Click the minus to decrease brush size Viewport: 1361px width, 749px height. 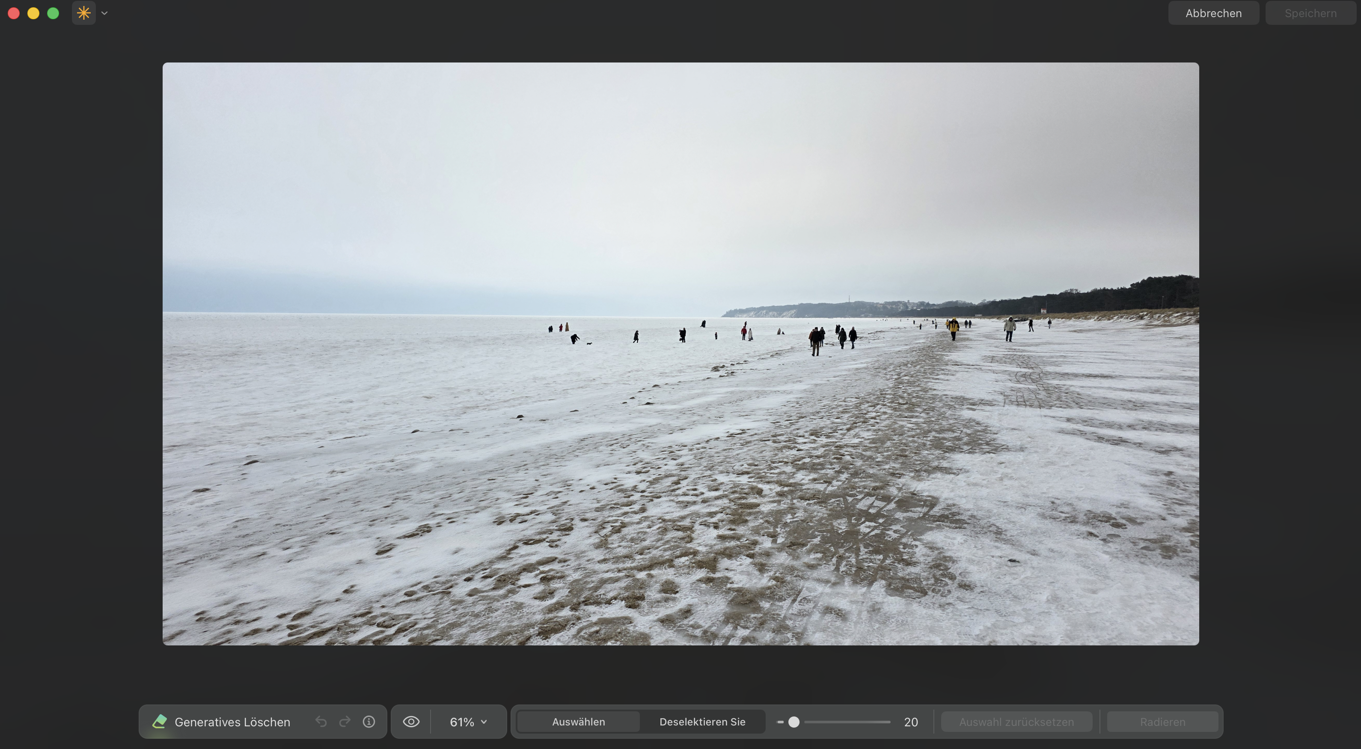(780, 722)
